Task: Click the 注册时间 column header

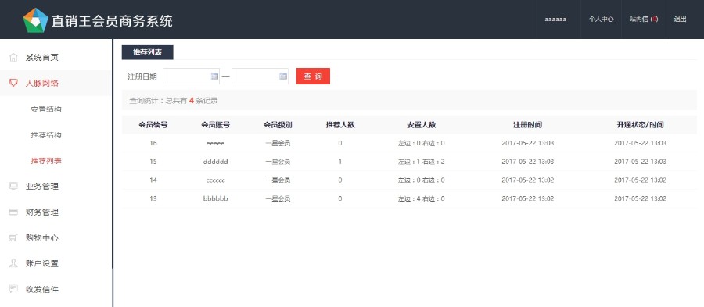Action: (x=527, y=125)
